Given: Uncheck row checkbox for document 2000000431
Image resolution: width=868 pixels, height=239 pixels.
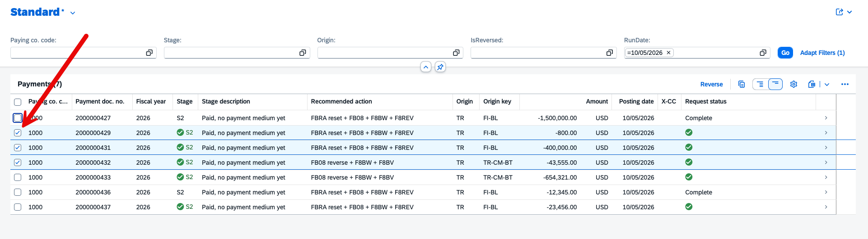Looking at the screenshot, I should pyautogui.click(x=18, y=148).
